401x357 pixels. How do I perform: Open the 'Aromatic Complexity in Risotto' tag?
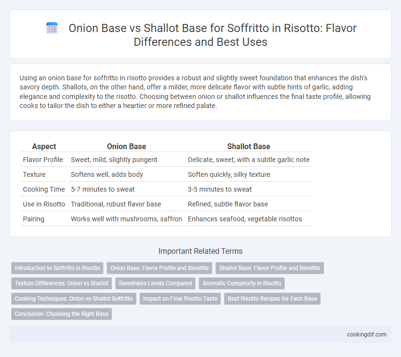242,283
